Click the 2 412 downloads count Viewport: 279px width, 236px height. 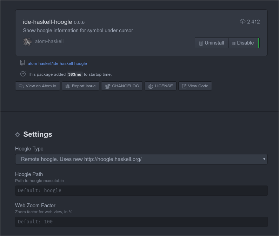click(253, 22)
